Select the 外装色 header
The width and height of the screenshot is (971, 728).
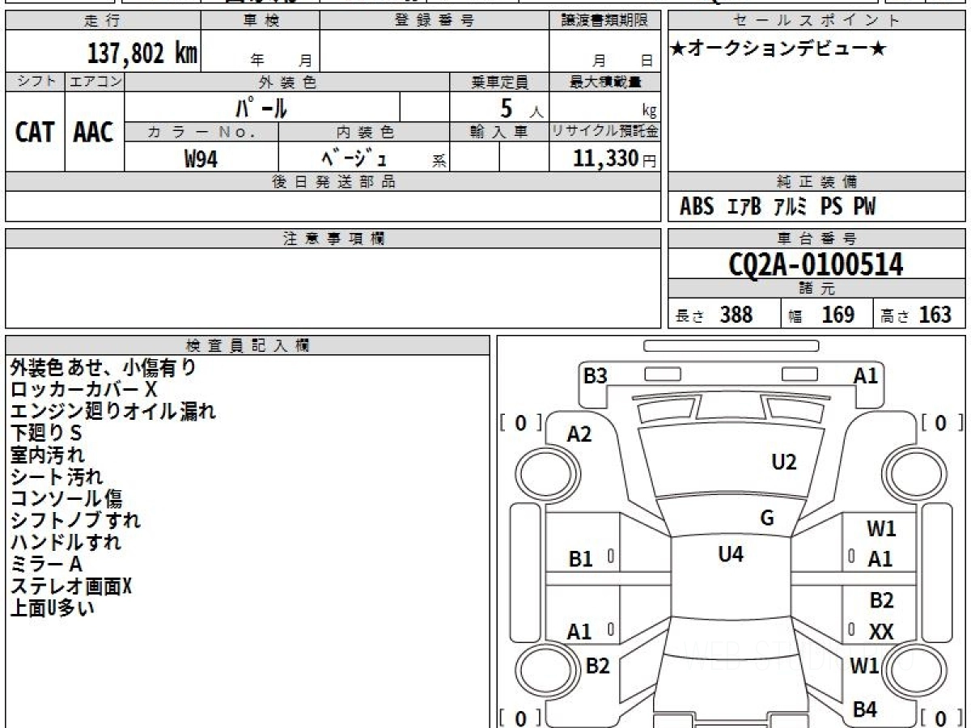(287, 82)
